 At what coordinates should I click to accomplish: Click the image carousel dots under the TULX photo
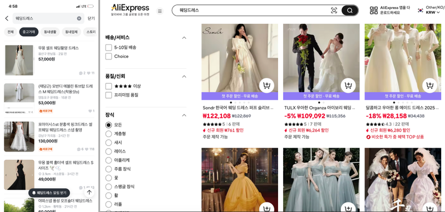[x=322, y=103]
